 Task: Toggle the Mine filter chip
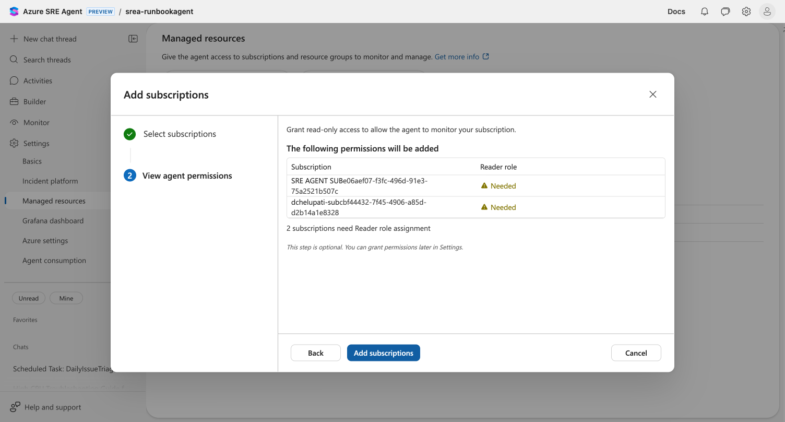[x=66, y=298]
